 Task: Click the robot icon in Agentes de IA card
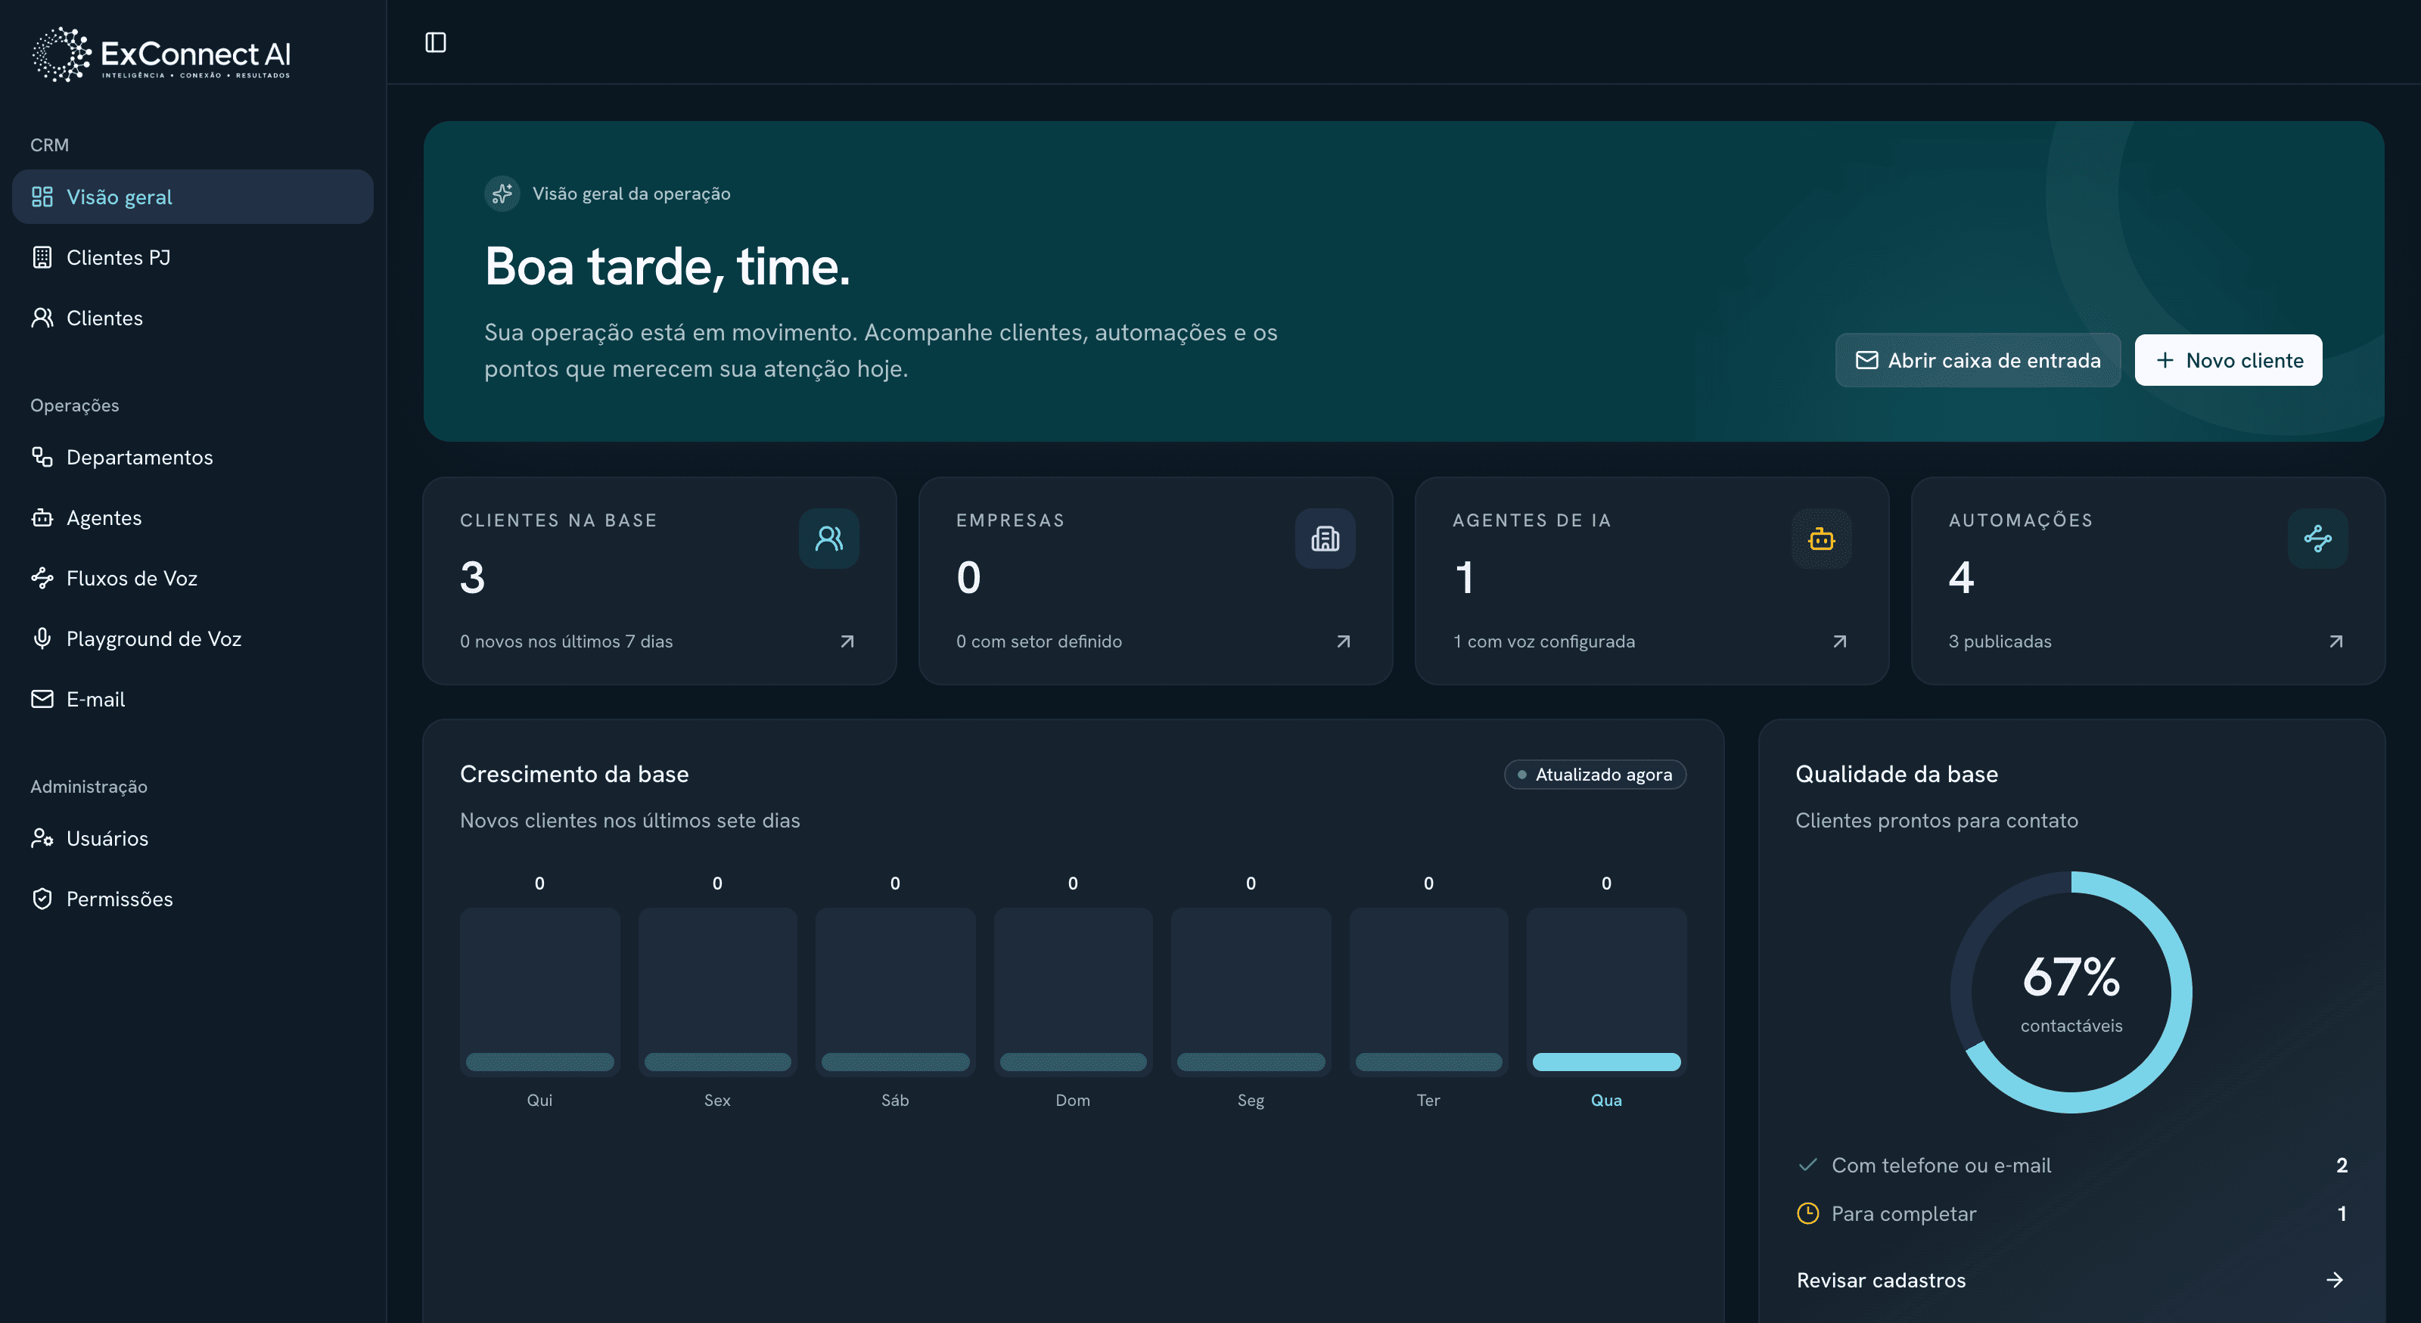point(1821,539)
